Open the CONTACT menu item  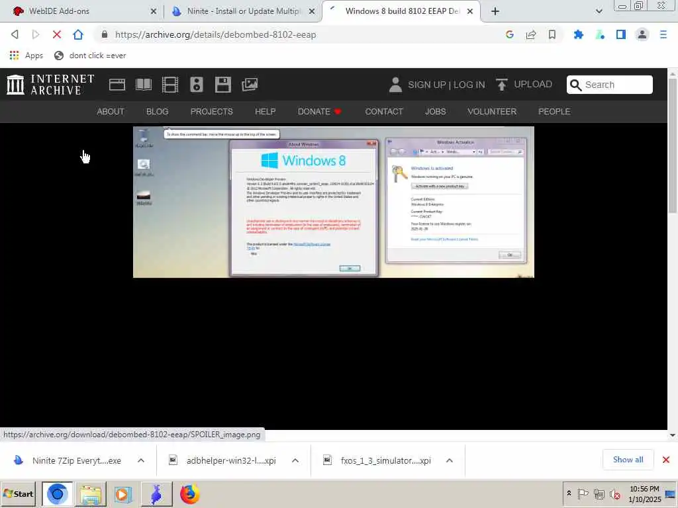tap(383, 111)
